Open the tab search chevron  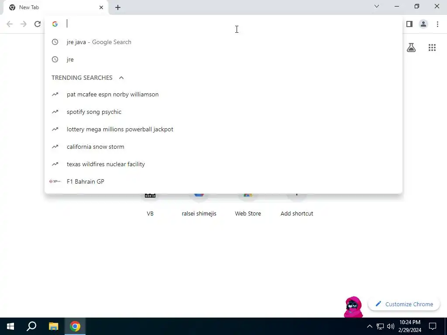coord(377,6)
